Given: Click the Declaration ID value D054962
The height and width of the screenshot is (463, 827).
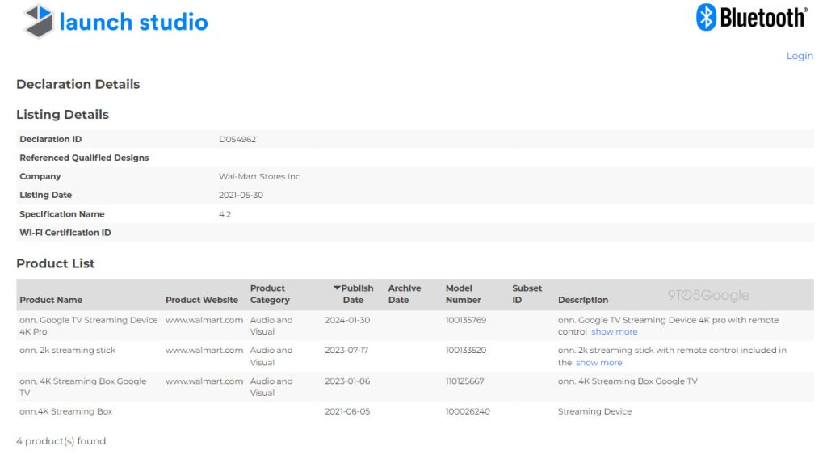Looking at the screenshot, I should coord(237,139).
